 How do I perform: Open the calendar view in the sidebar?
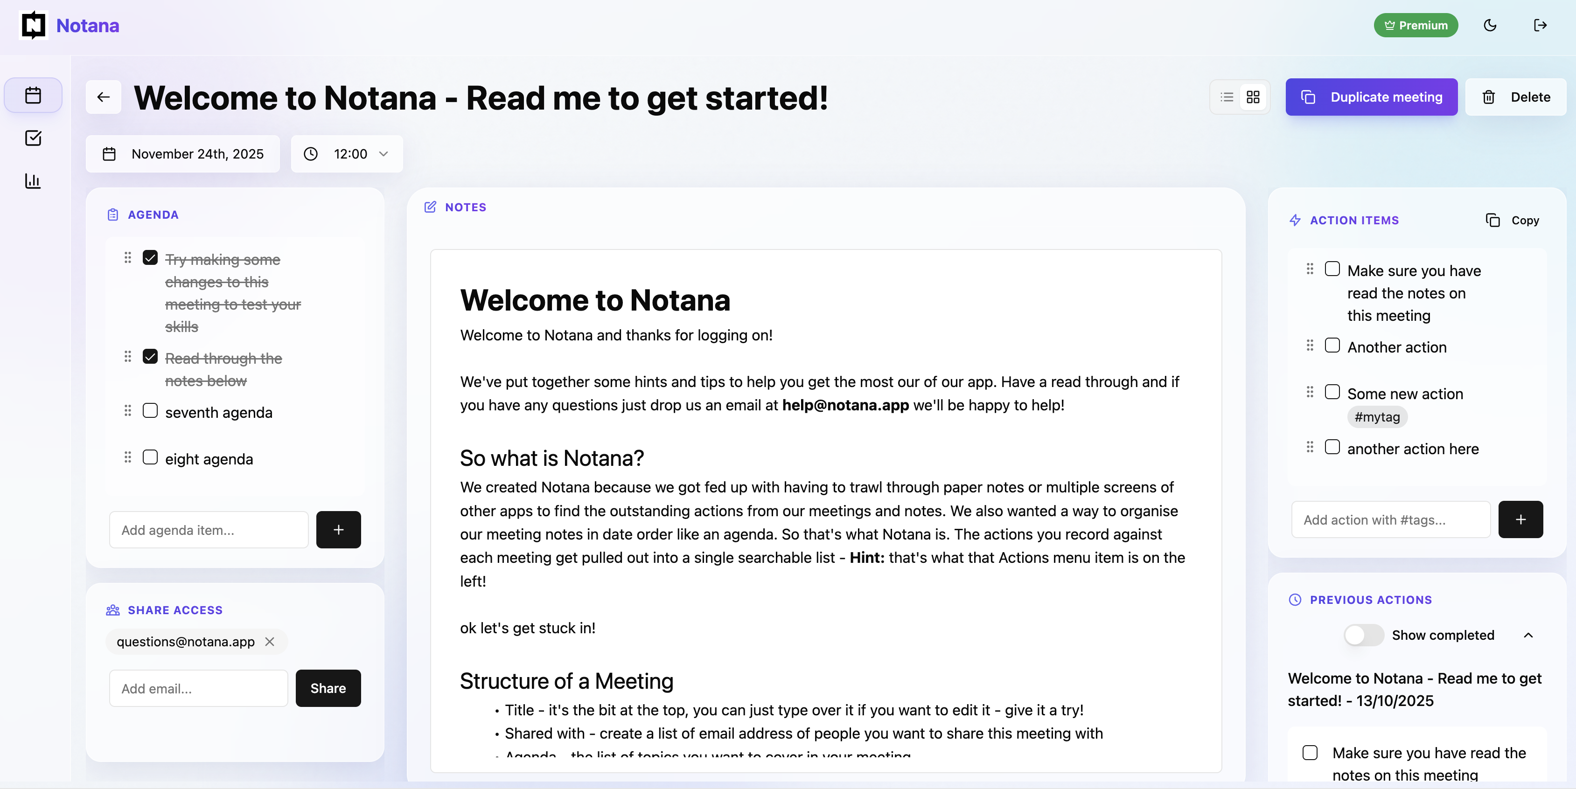tap(33, 95)
